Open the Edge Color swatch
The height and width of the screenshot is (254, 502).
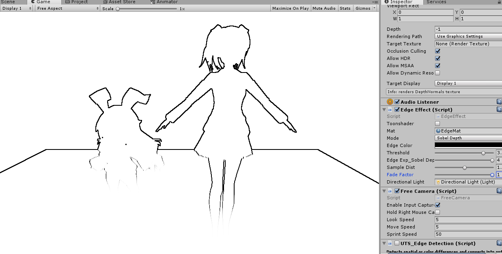(x=468, y=145)
